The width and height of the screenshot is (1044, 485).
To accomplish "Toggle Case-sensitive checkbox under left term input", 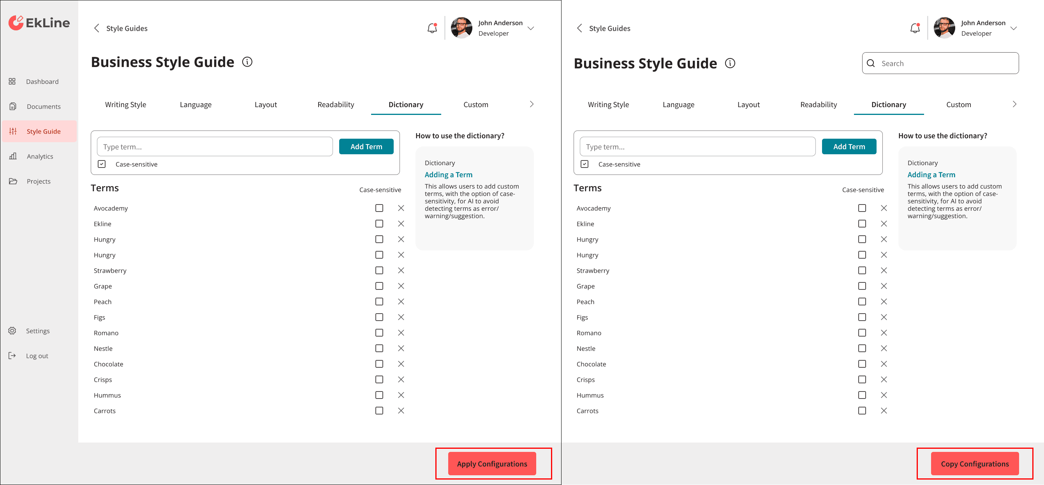I will (102, 164).
